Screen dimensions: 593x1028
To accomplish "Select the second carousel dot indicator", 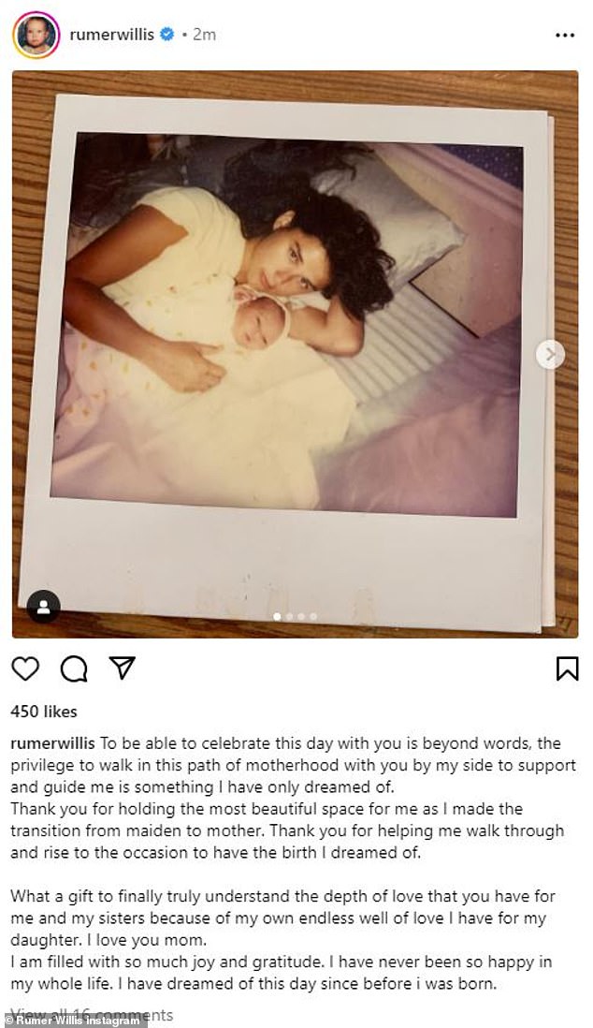I will click(x=289, y=616).
